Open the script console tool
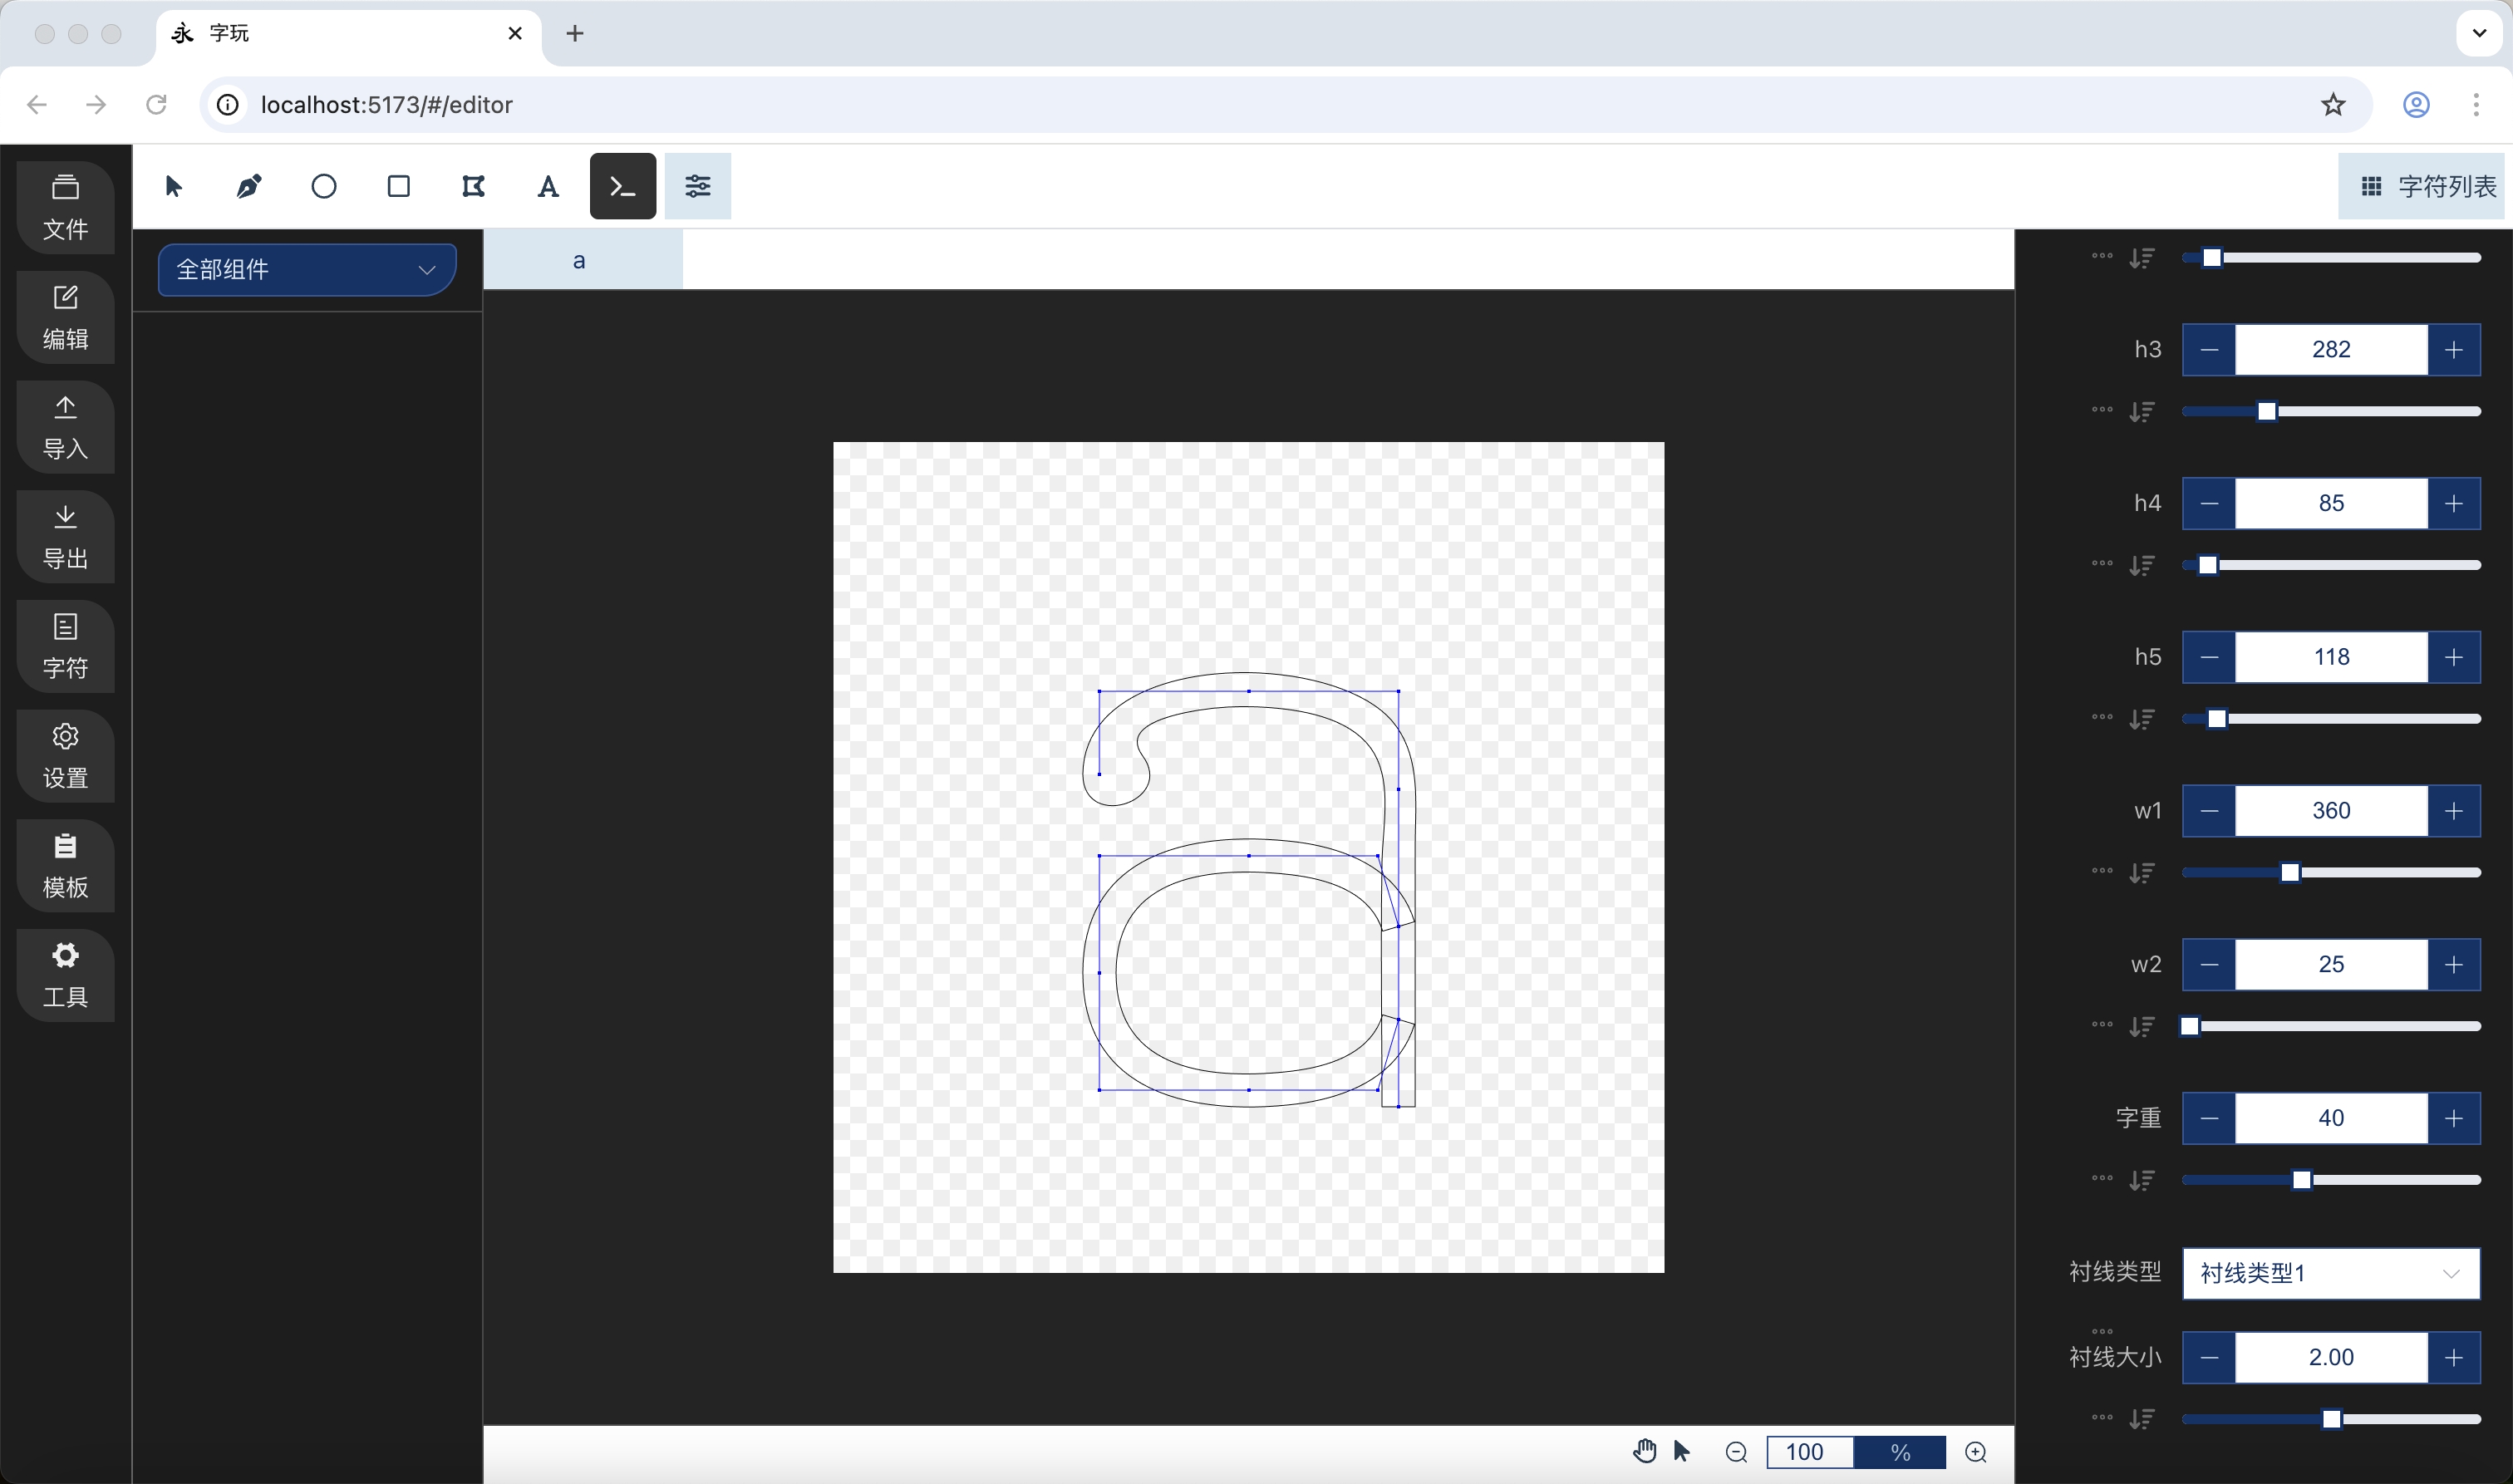Image resolution: width=2513 pixels, height=1484 pixels. click(x=623, y=186)
